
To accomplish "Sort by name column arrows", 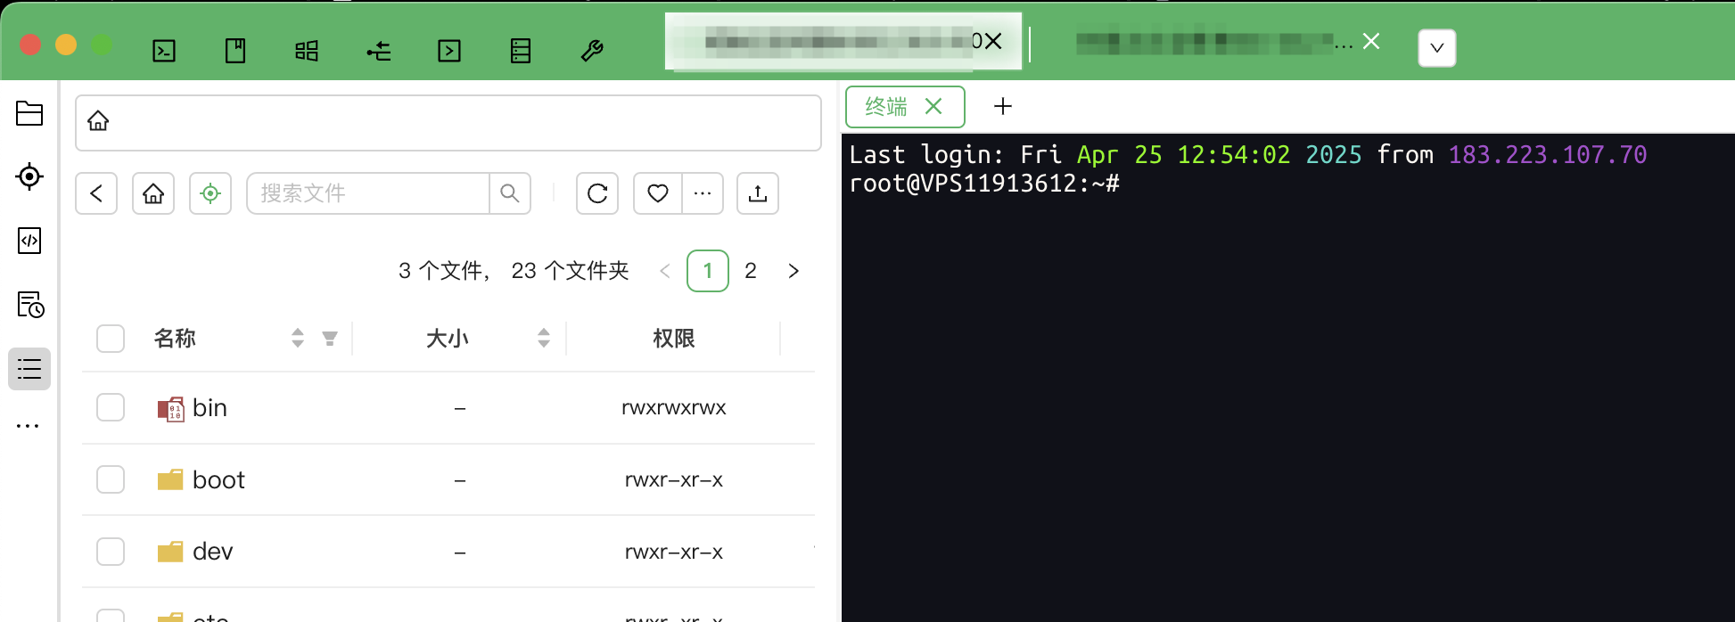I will (x=298, y=338).
